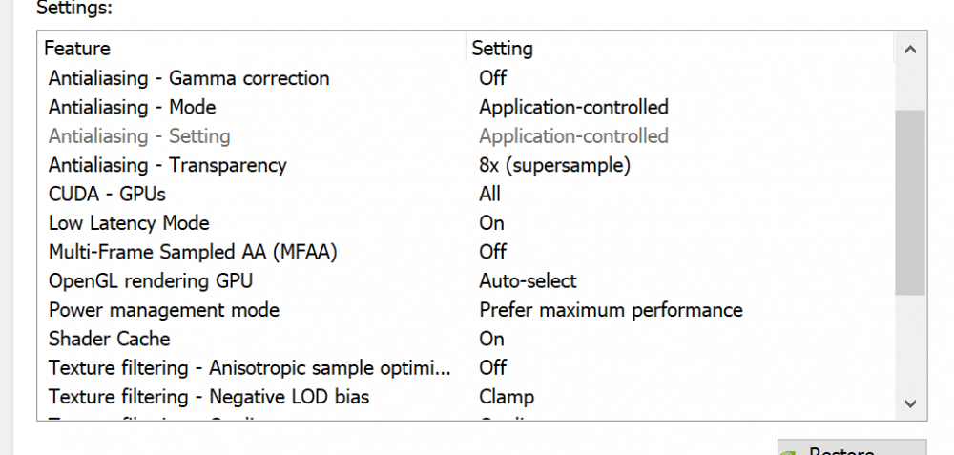This screenshot has width=954, height=455.
Task: Click the settings list vertical scrollbar thumb
Action: (910, 200)
